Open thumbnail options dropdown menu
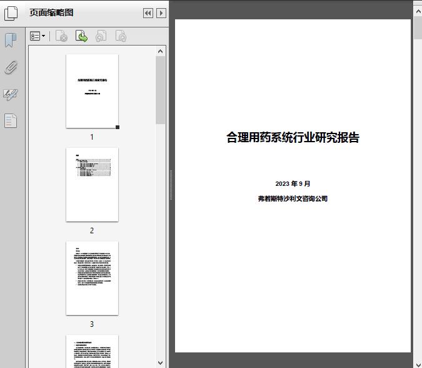 coord(38,36)
